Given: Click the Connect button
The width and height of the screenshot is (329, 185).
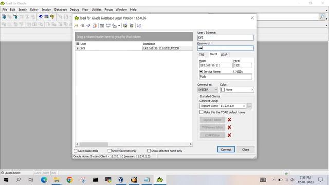Looking at the screenshot, I should coord(226,150).
